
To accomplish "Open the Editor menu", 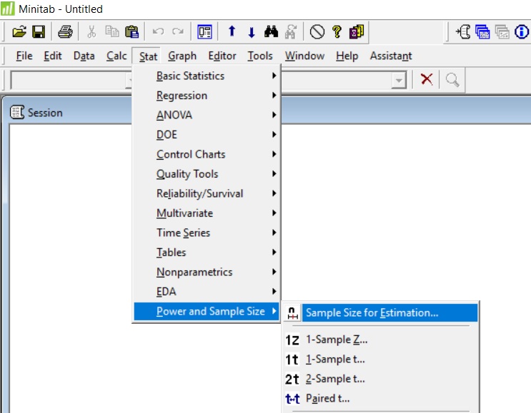I will (x=222, y=56).
